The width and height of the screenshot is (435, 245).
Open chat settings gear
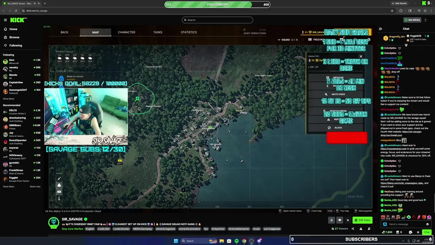click(418, 232)
